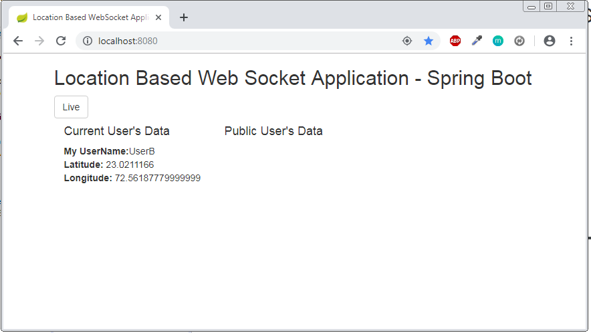Screen dimensions: 591x333
Task: Bookmark this page with star icon
Action: (x=429, y=41)
